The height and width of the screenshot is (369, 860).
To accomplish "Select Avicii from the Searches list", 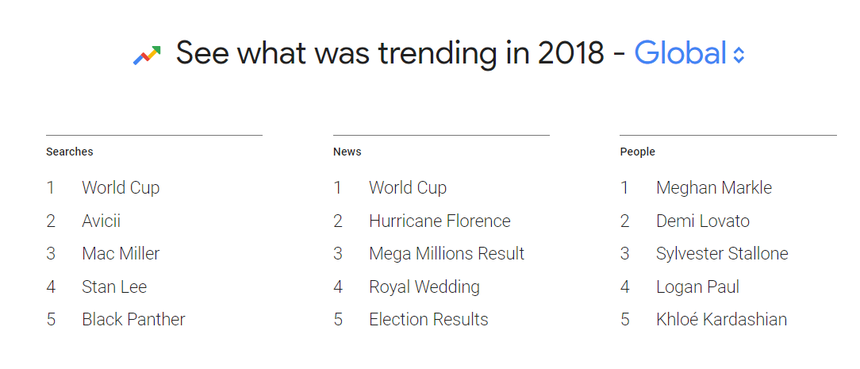I will pyautogui.click(x=101, y=221).
